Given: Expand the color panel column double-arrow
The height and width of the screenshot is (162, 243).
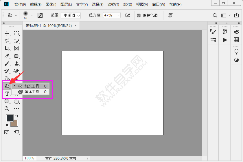Looking at the screenshot, I should (239, 23).
